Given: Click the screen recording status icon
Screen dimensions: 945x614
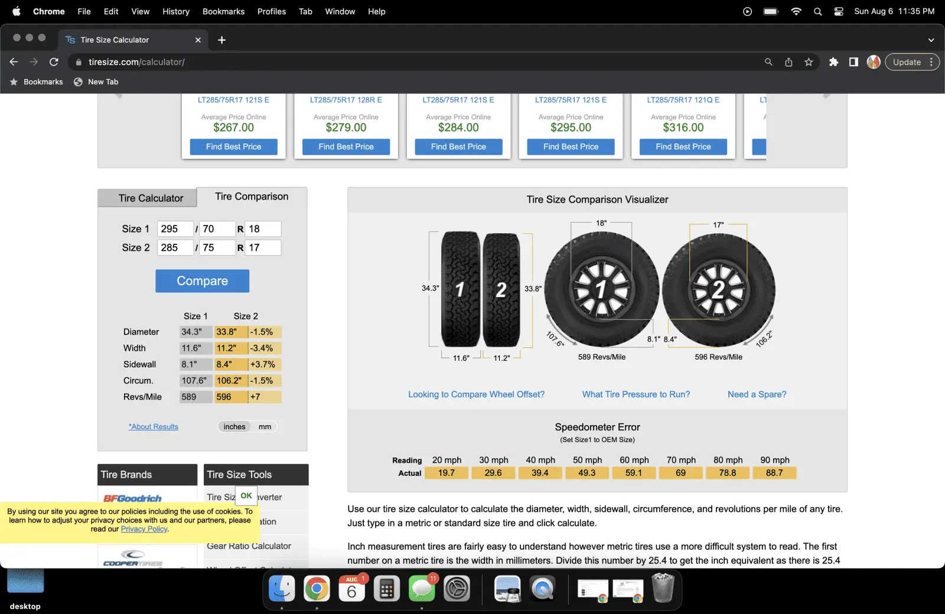Looking at the screenshot, I should tap(747, 11).
